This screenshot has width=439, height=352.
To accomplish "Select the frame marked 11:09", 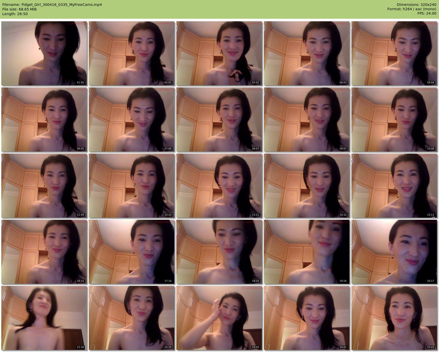I will [x=44, y=186].
